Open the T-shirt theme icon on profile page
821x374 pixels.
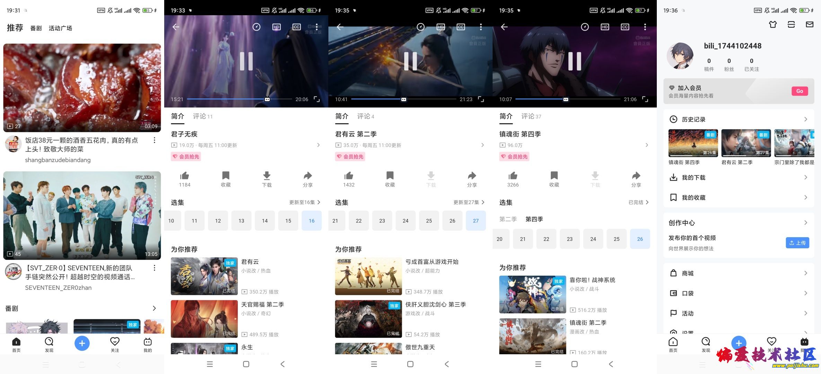pos(773,25)
